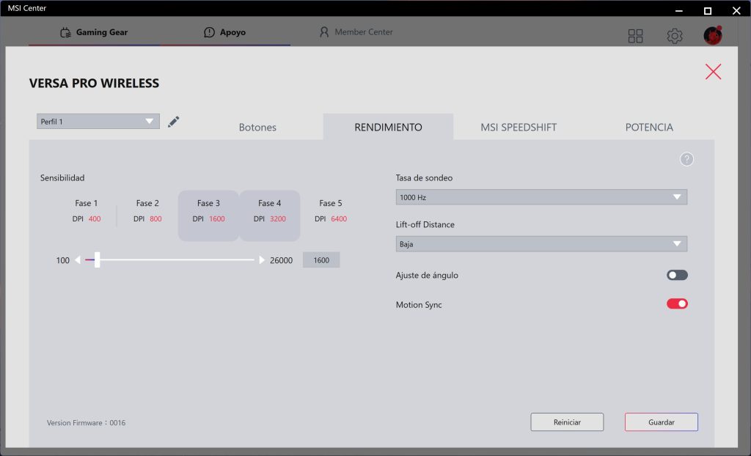Viewport: 751px width, 456px height.
Task: Open the apps grid icon in header
Action: pos(635,36)
